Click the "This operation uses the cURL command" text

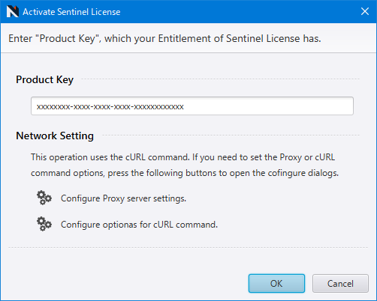[x=182, y=157]
